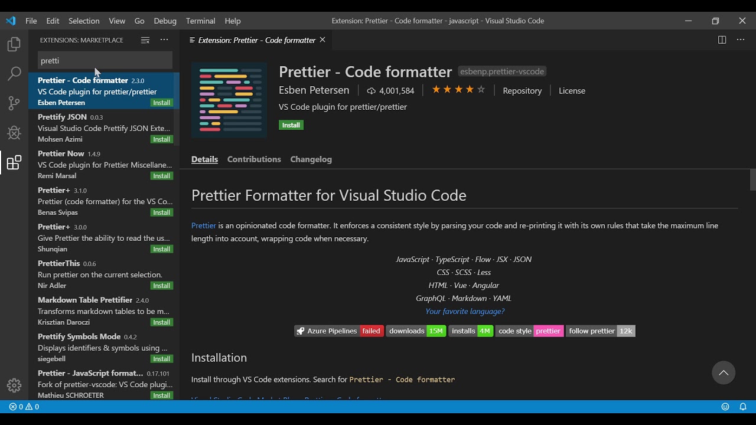This screenshot has height=425, width=756.
Task: Click scroll-to-top arrow button
Action: [x=724, y=373]
